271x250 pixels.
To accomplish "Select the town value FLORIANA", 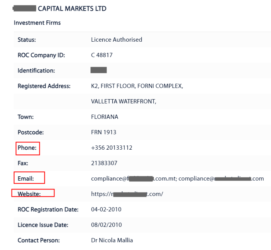I will [105, 117].
